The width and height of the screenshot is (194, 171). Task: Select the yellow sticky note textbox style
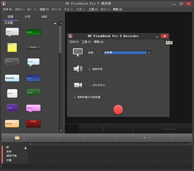(12, 47)
